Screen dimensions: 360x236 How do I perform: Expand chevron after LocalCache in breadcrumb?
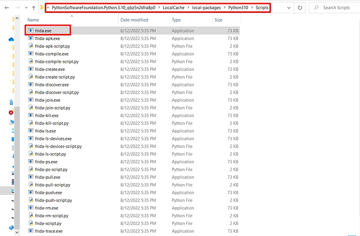(x=189, y=8)
